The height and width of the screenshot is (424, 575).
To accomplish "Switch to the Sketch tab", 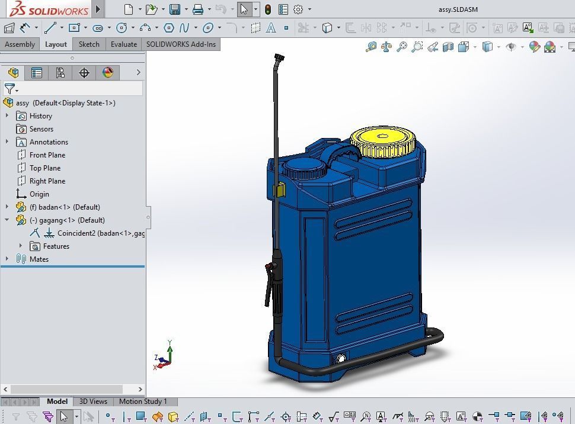I will 89,44.
